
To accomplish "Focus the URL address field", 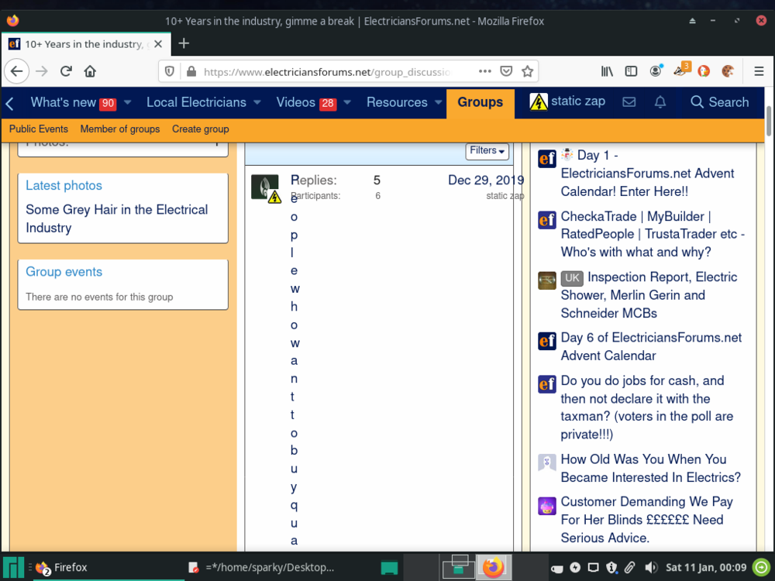I will [x=327, y=71].
